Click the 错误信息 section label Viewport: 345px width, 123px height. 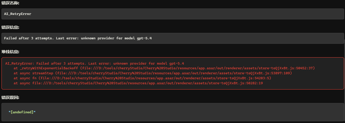(x=10, y=27)
